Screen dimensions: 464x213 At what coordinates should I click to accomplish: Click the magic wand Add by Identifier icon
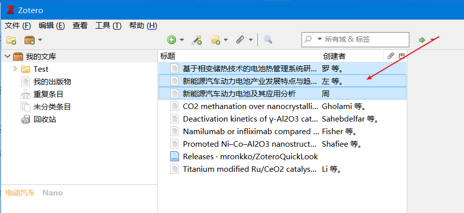tap(197, 40)
